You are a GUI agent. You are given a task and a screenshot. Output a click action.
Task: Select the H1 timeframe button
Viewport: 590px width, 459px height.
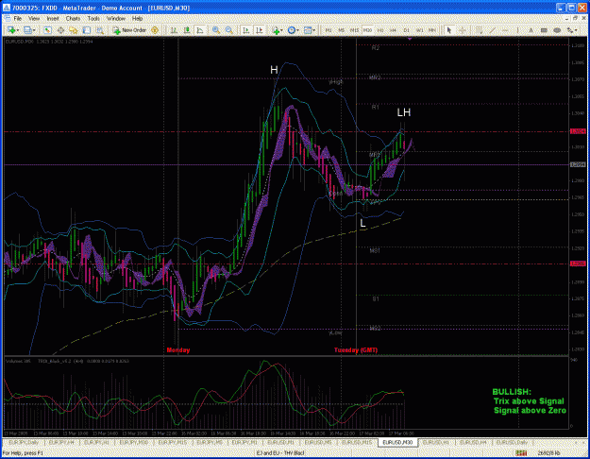click(x=380, y=30)
